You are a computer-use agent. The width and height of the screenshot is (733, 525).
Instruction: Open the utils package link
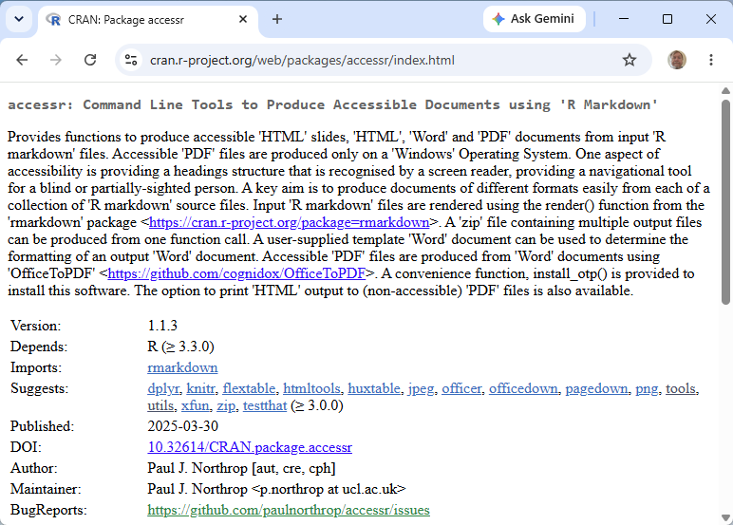160,405
